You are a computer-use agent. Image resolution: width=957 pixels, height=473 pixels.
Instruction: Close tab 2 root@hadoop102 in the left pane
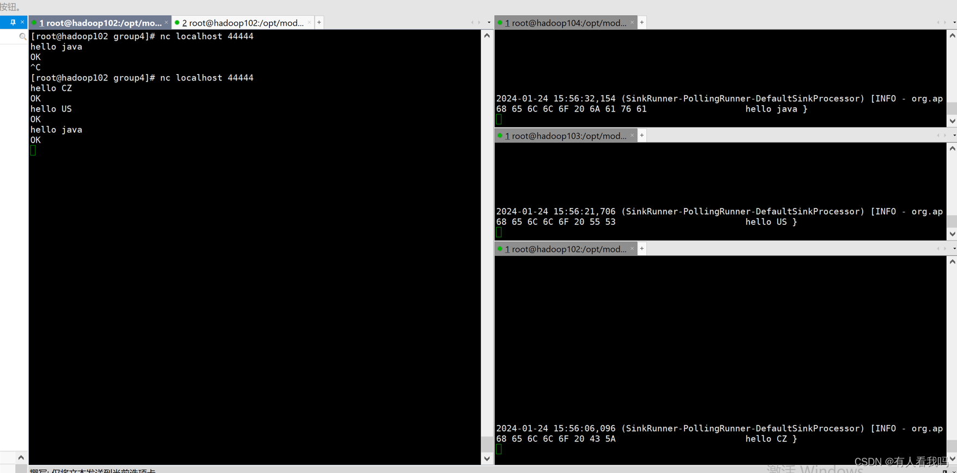pos(310,22)
